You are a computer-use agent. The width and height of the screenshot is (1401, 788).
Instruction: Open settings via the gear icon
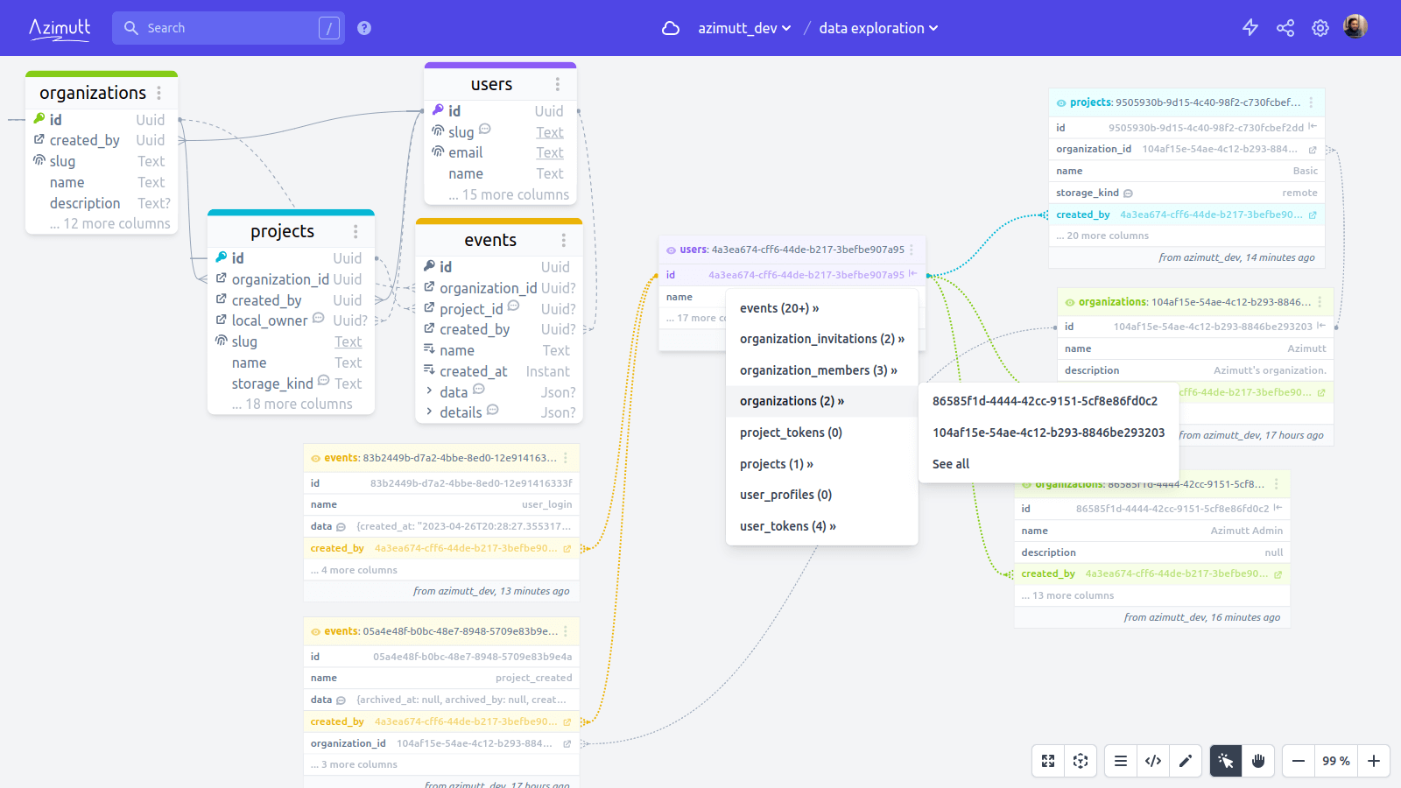tap(1320, 28)
